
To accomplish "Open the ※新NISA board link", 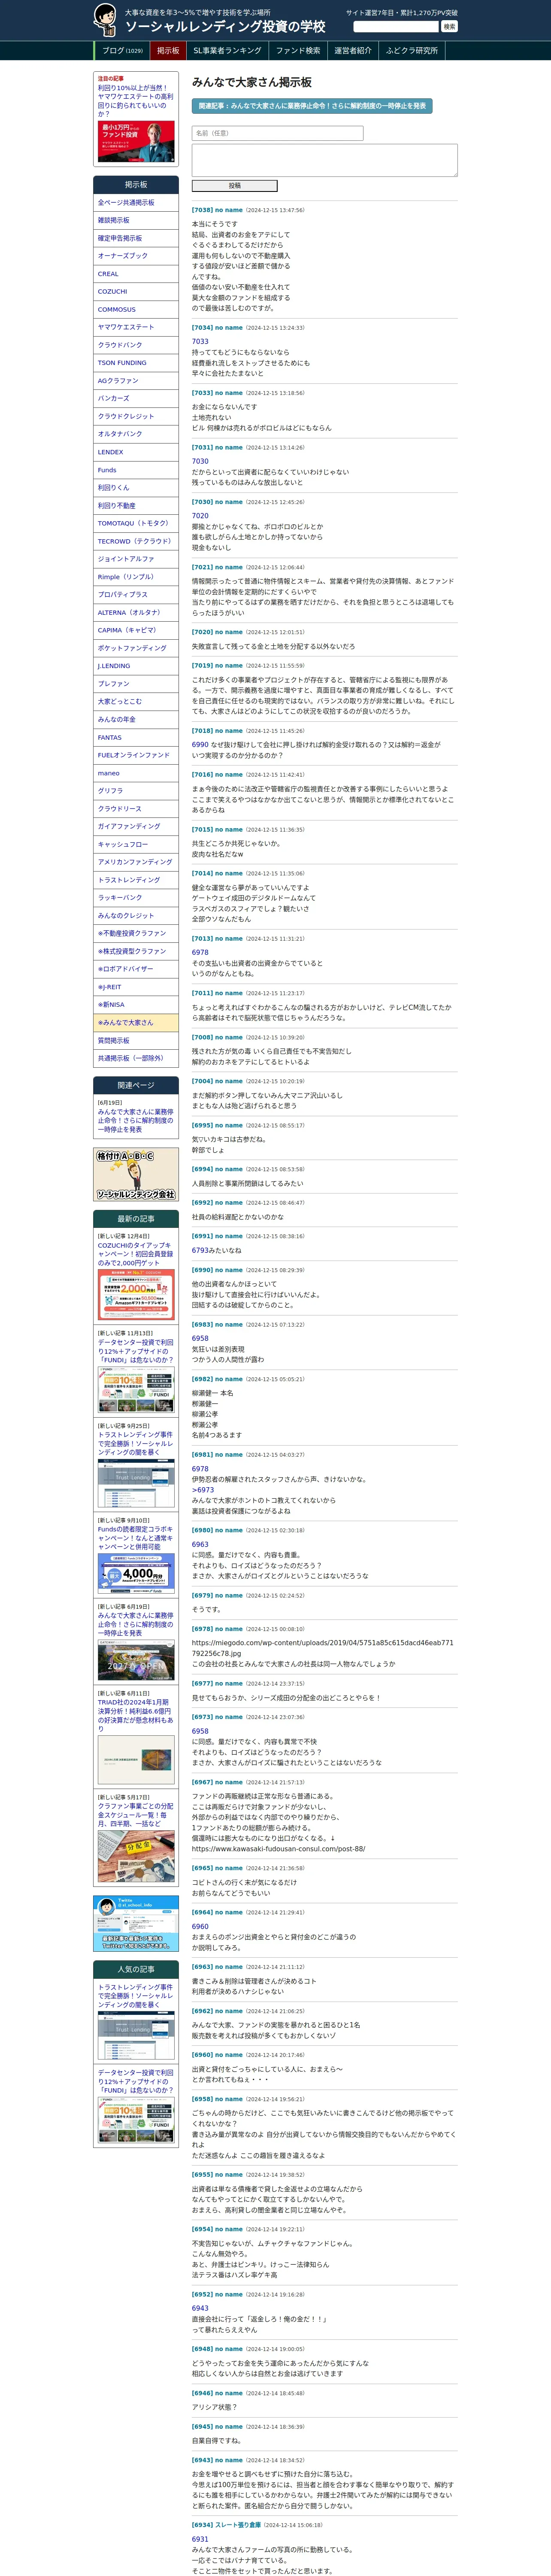I will pos(136,1005).
